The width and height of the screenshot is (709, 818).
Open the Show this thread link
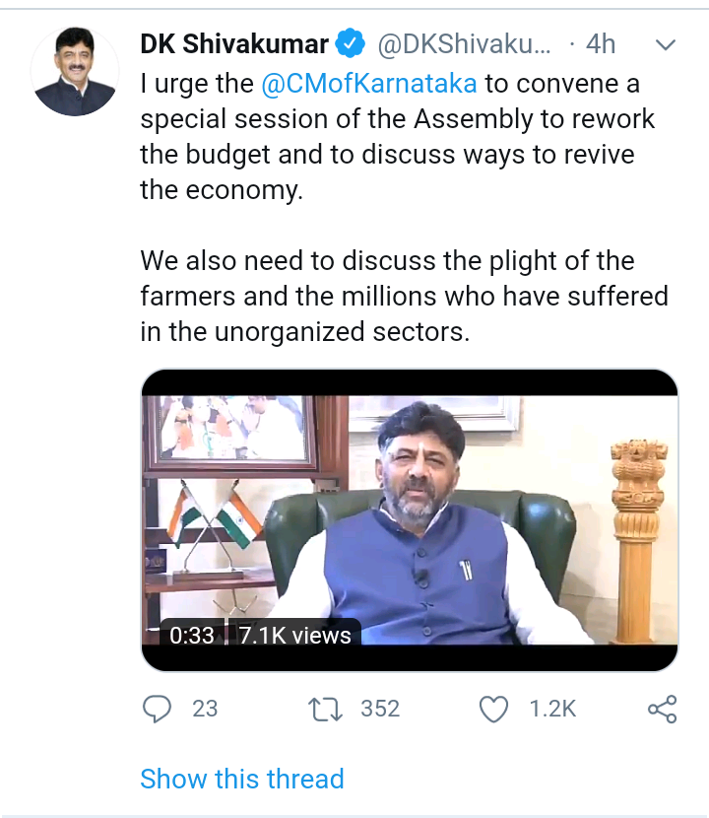point(242,779)
